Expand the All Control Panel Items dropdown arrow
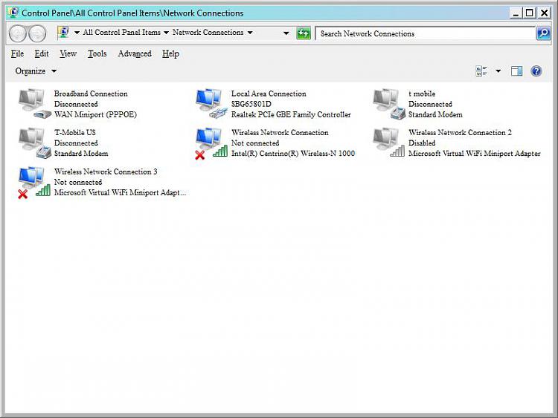The width and height of the screenshot is (558, 418). point(166,33)
